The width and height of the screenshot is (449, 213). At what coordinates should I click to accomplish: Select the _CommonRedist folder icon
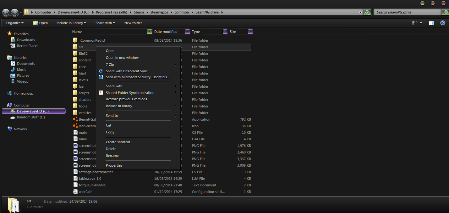click(x=75, y=40)
